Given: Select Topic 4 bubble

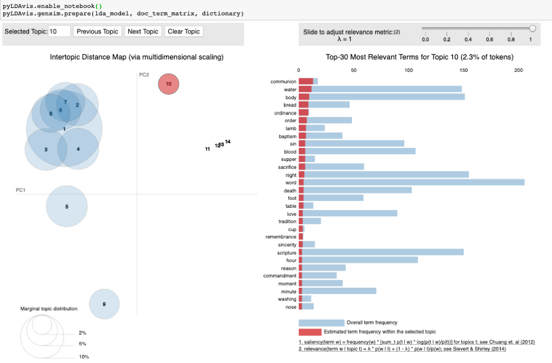Looking at the screenshot, I should pos(78,149).
